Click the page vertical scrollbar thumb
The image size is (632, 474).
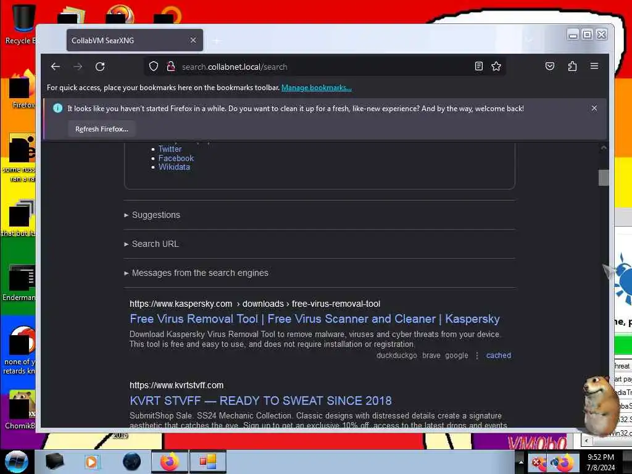coord(604,177)
